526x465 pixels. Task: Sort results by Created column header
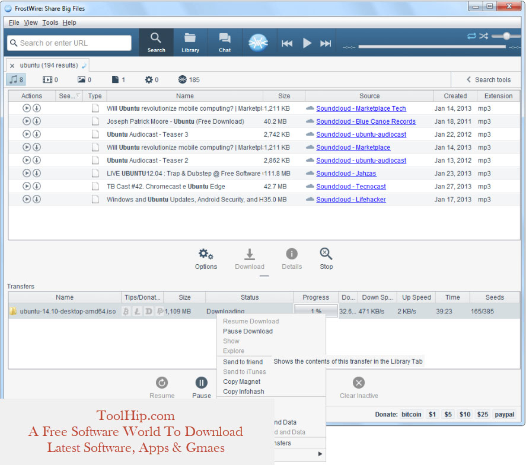[x=455, y=96]
